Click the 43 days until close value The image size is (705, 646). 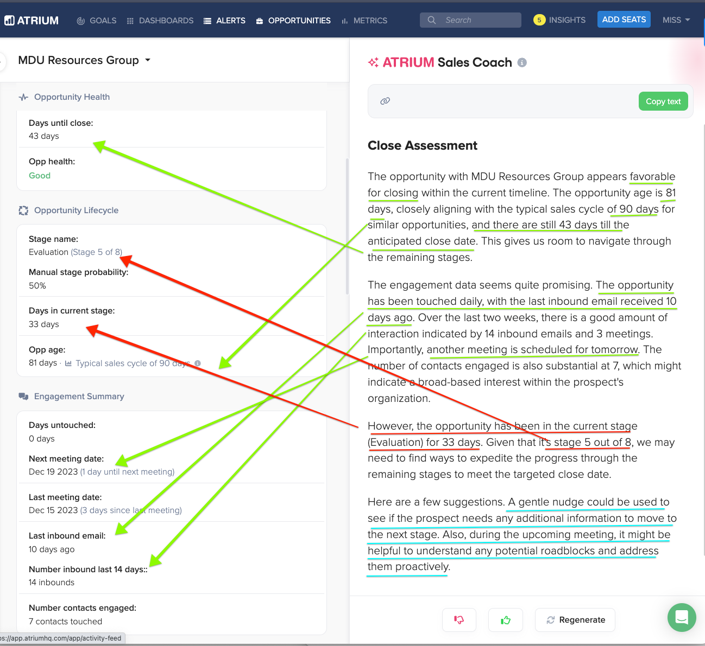click(44, 136)
